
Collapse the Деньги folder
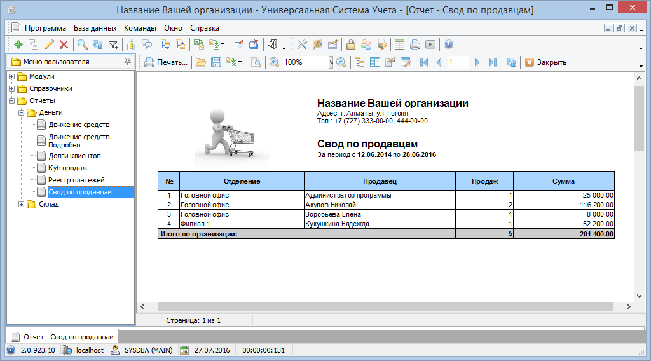pos(21,112)
